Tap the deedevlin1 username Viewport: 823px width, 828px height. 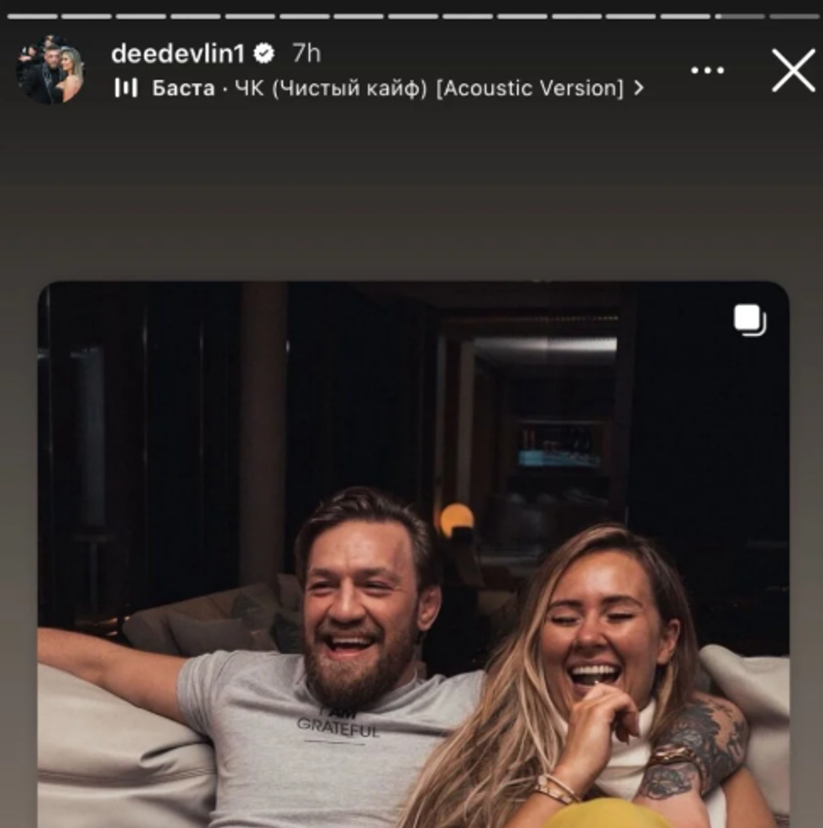[178, 54]
